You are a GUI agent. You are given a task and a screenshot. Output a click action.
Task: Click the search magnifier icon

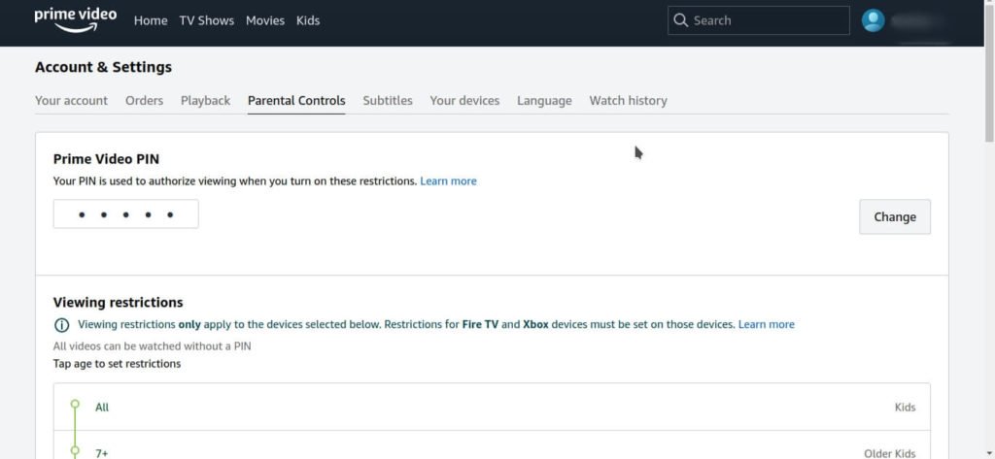click(x=680, y=20)
